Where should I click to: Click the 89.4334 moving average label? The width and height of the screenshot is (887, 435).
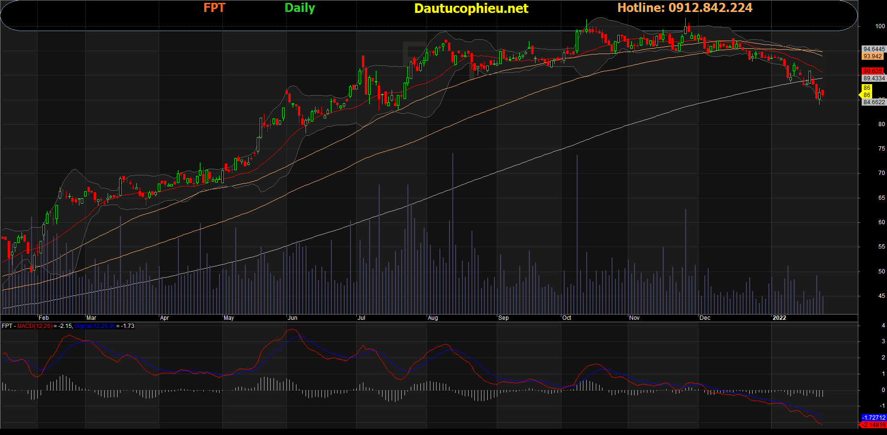coord(874,78)
